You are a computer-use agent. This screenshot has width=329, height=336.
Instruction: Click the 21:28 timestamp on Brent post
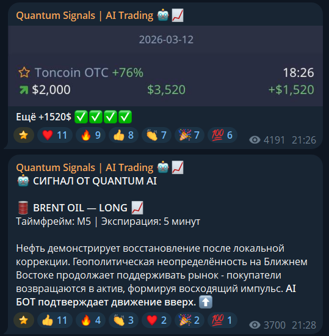coord(304,325)
